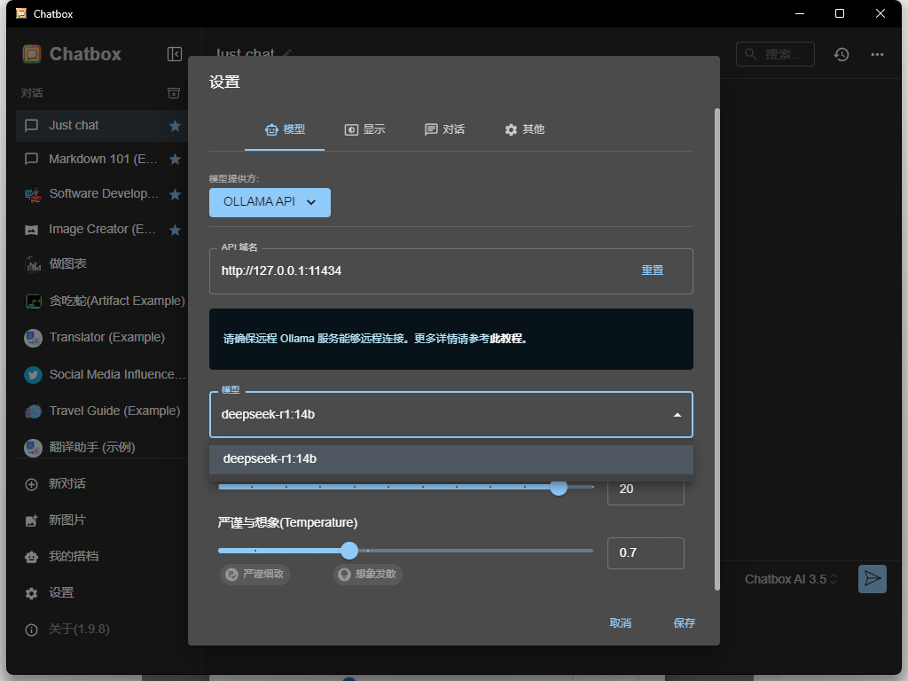908x681 pixels.
Task: Switch to the 显示 settings tab
Action: tap(364, 129)
